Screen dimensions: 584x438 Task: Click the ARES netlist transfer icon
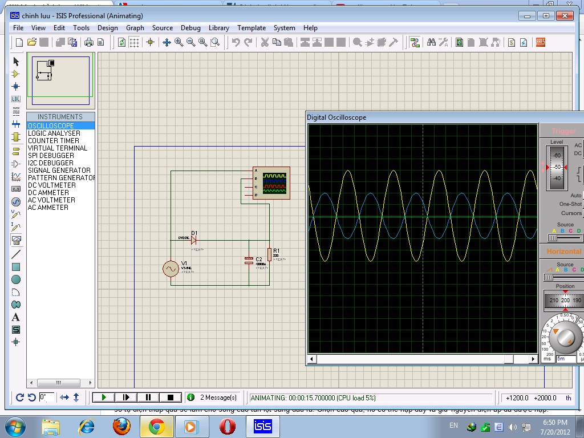click(x=540, y=42)
